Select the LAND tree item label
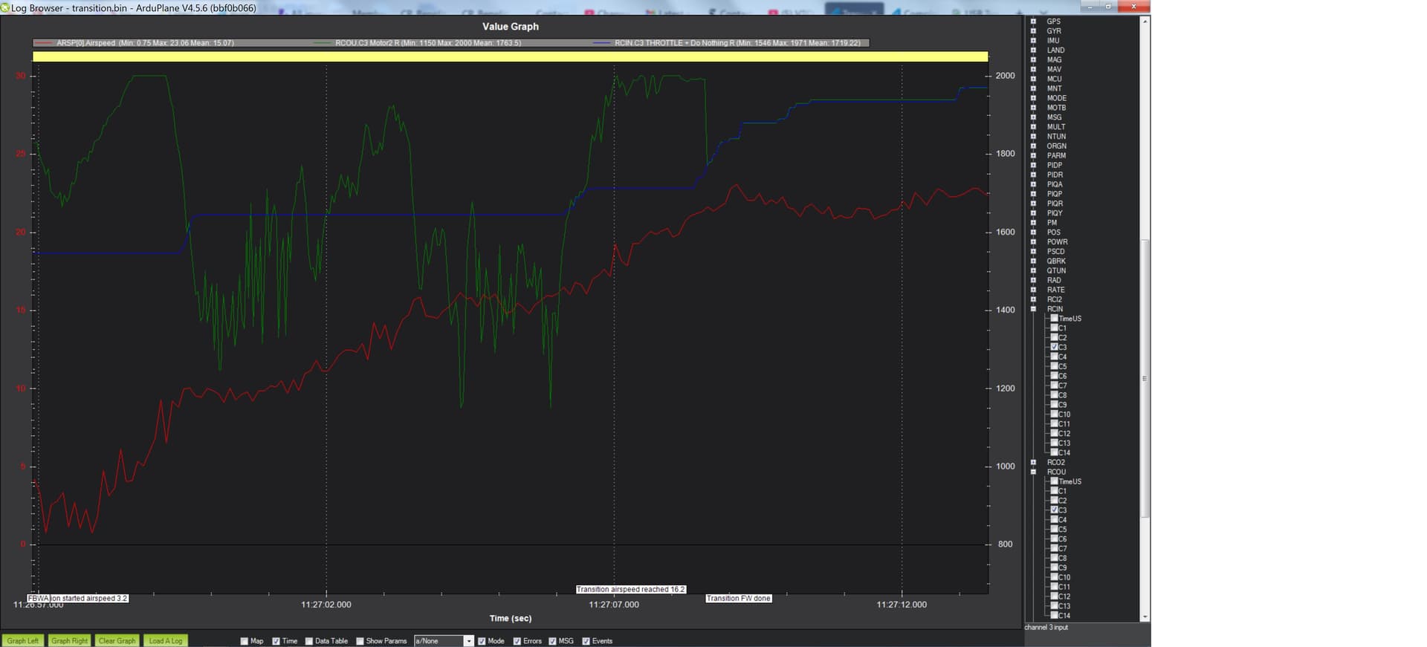 (1055, 51)
